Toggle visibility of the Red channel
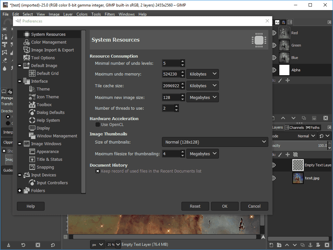This screenshot has width=333, height=250. pos(274,33)
